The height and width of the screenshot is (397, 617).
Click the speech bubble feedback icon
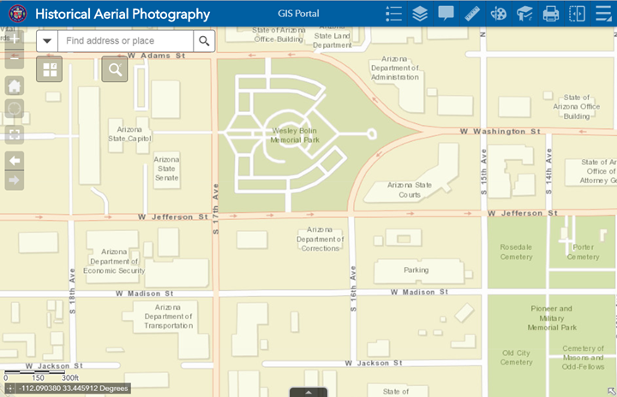[x=446, y=14]
